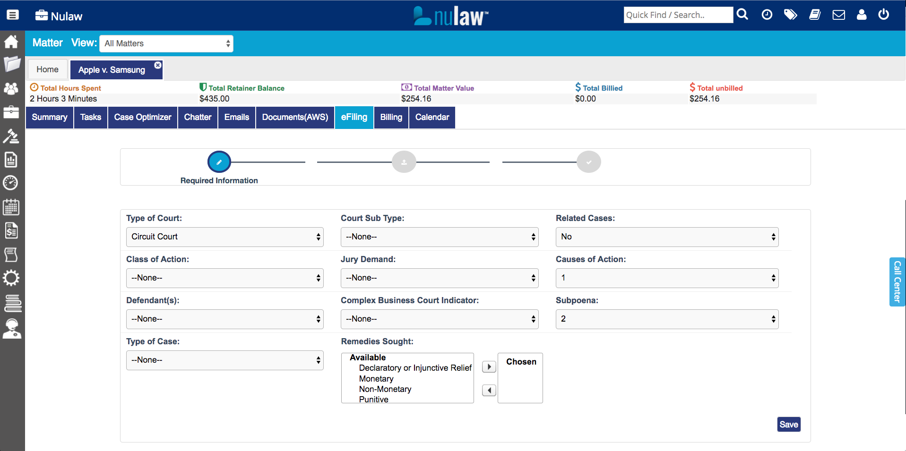Switch to the Case Optimizer tab
This screenshot has width=906, height=451.
point(142,117)
